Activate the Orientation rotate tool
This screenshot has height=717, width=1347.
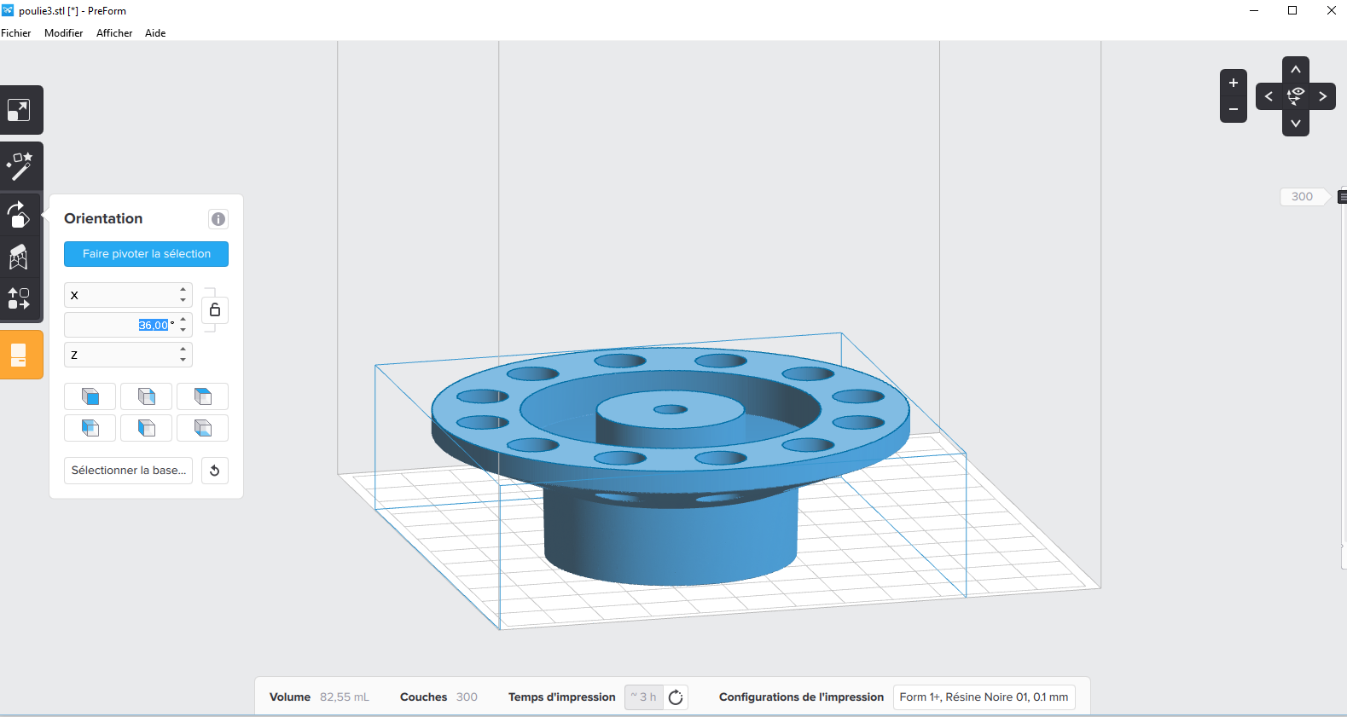click(x=19, y=214)
